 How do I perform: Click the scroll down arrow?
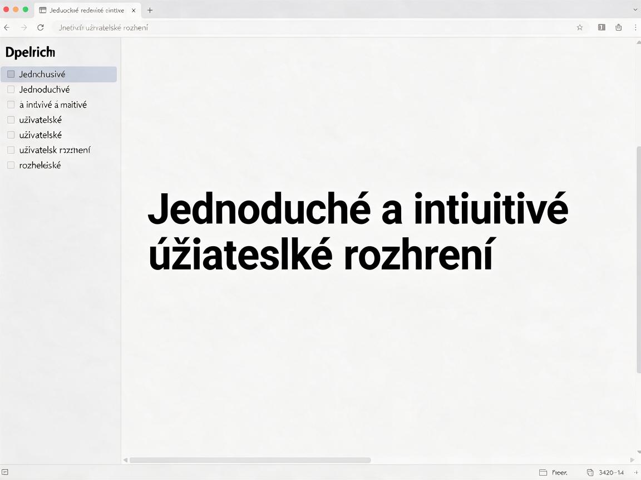(x=639, y=452)
